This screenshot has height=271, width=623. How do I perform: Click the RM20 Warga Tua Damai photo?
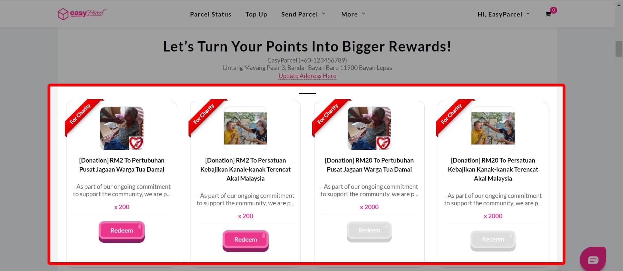point(369,128)
